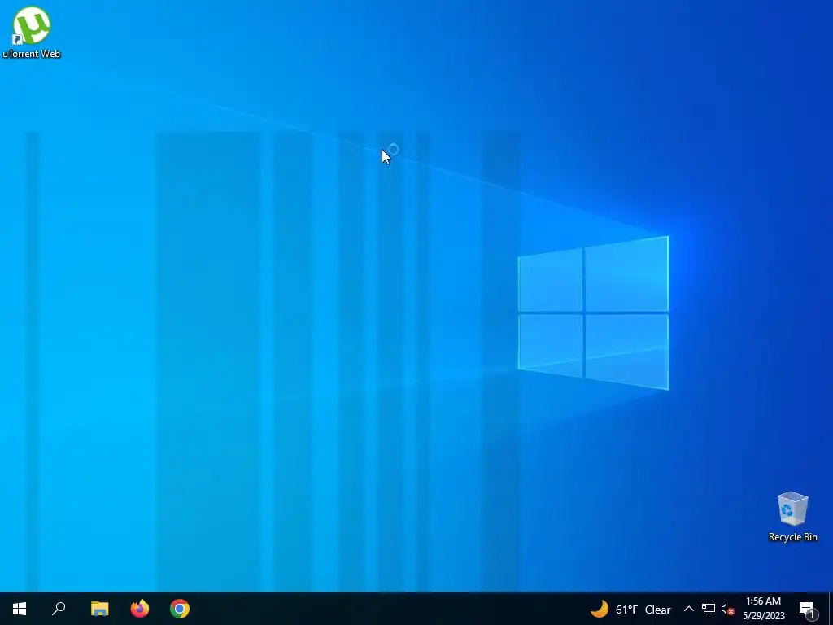Open weather widget showing 61°F Clear
The height and width of the screenshot is (625, 833).
coord(630,609)
